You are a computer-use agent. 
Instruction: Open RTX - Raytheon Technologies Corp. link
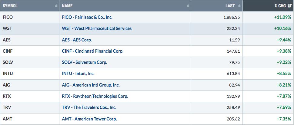pyautogui.click(x=95, y=96)
